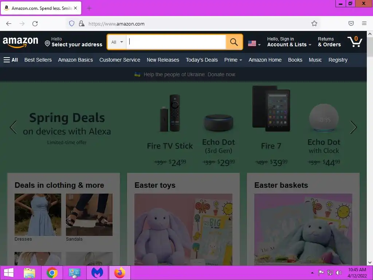Open the Windows Start menu

[x=9, y=273]
